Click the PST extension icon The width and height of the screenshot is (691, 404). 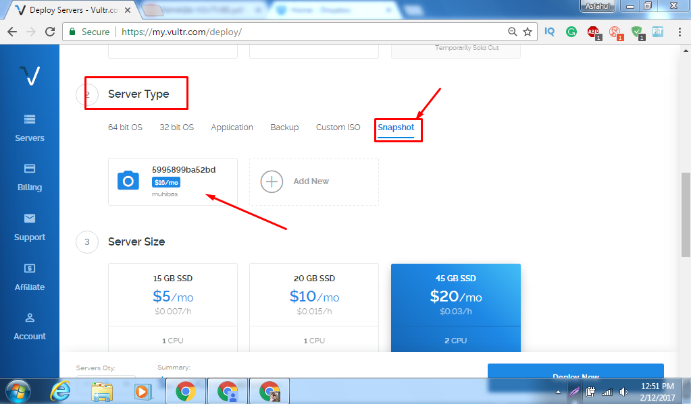coord(658,32)
